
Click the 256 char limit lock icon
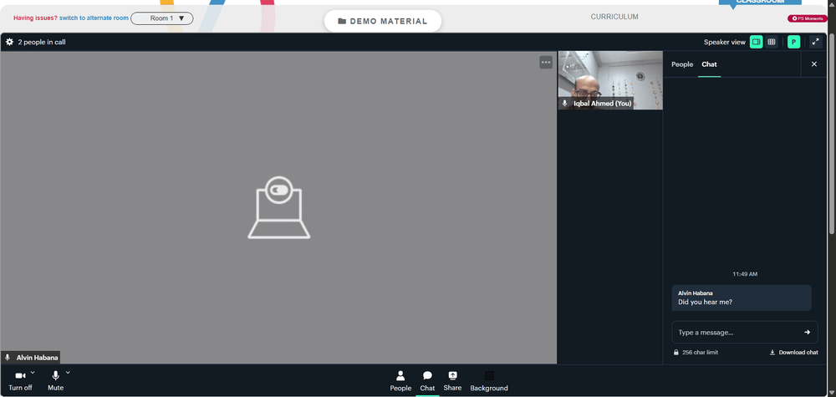tap(676, 352)
